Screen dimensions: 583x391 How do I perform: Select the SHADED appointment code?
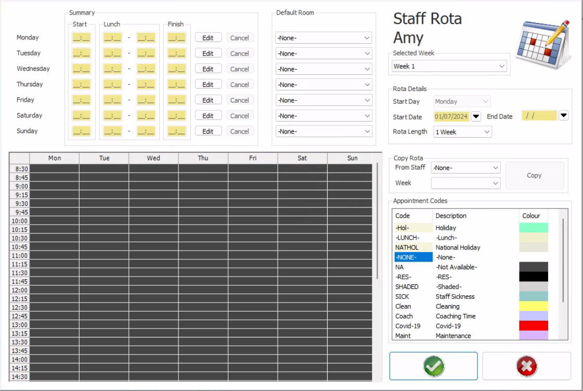(x=413, y=286)
